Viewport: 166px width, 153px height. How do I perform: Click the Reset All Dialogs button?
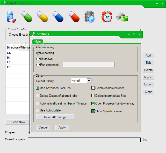[x=55, y=117]
